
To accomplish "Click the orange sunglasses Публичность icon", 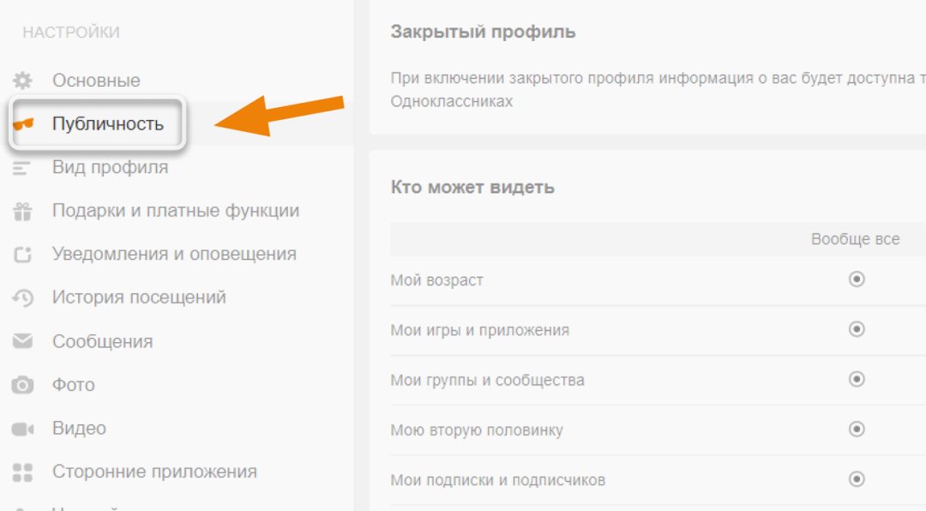I will click(x=23, y=124).
